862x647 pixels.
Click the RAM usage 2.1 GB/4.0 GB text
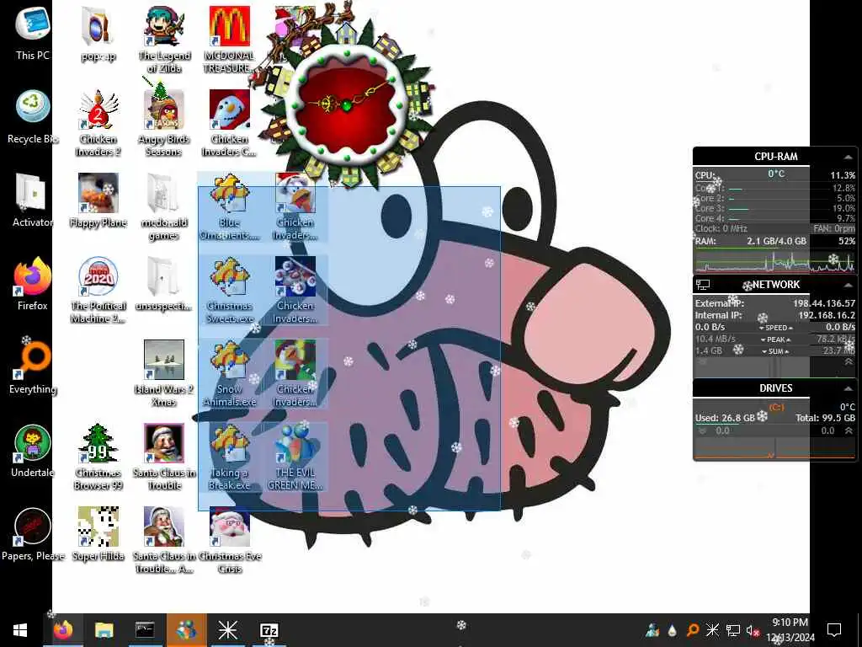[x=776, y=241]
